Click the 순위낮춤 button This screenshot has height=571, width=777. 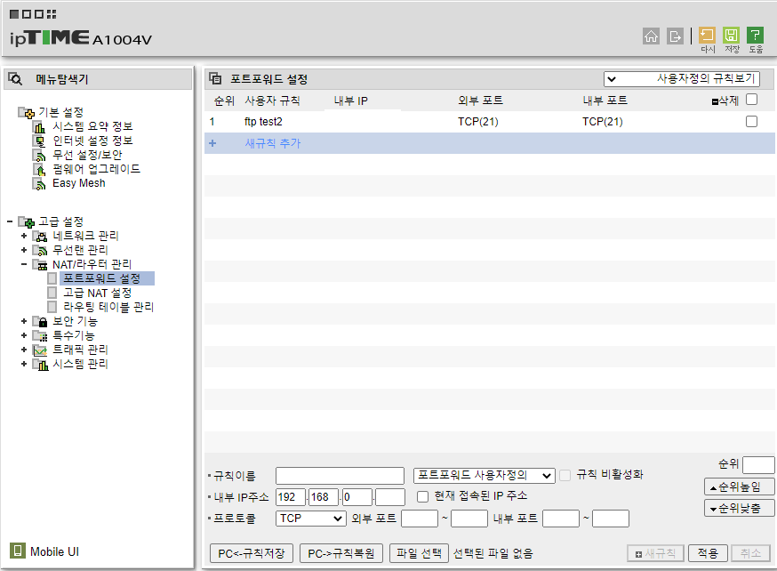click(x=739, y=508)
